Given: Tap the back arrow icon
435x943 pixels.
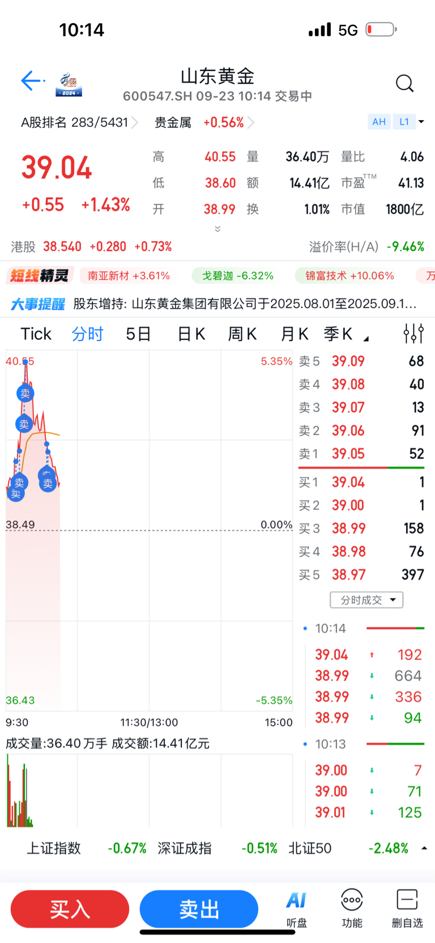Looking at the screenshot, I should point(32,81).
